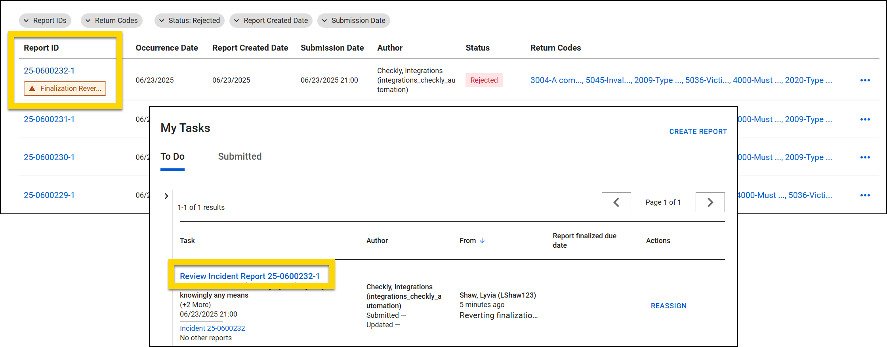Open Review Incident Report 25-0600232-1 task
This screenshot has width=887, height=347.
[250, 276]
